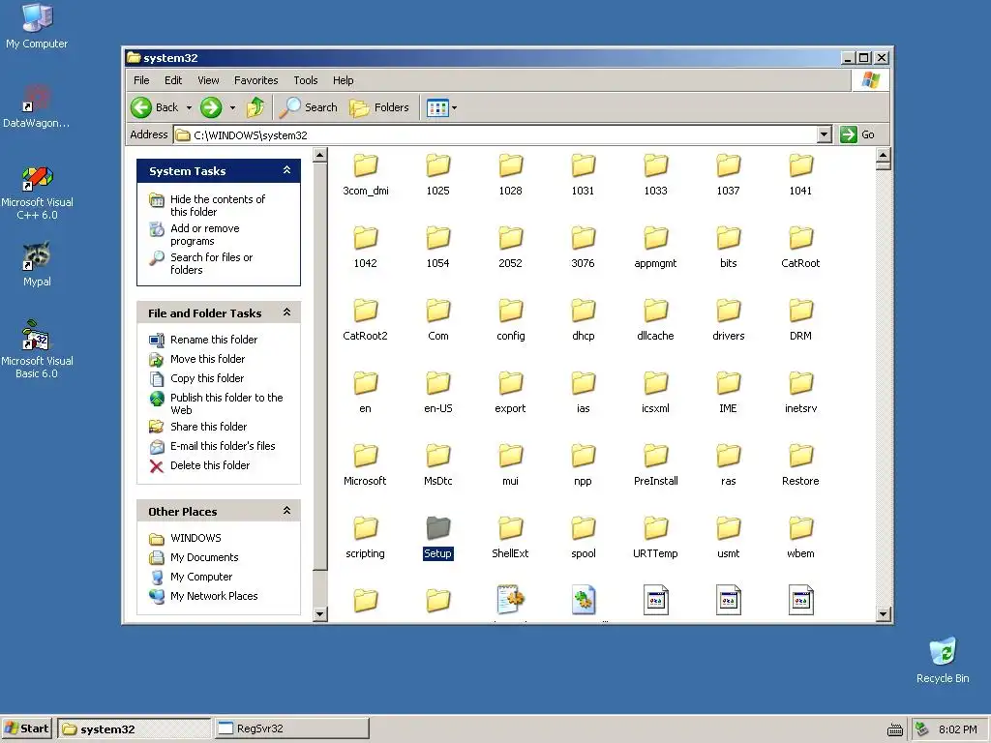Select Mypal desktop icon
This screenshot has width=991, height=743.
pyautogui.click(x=37, y=264)
